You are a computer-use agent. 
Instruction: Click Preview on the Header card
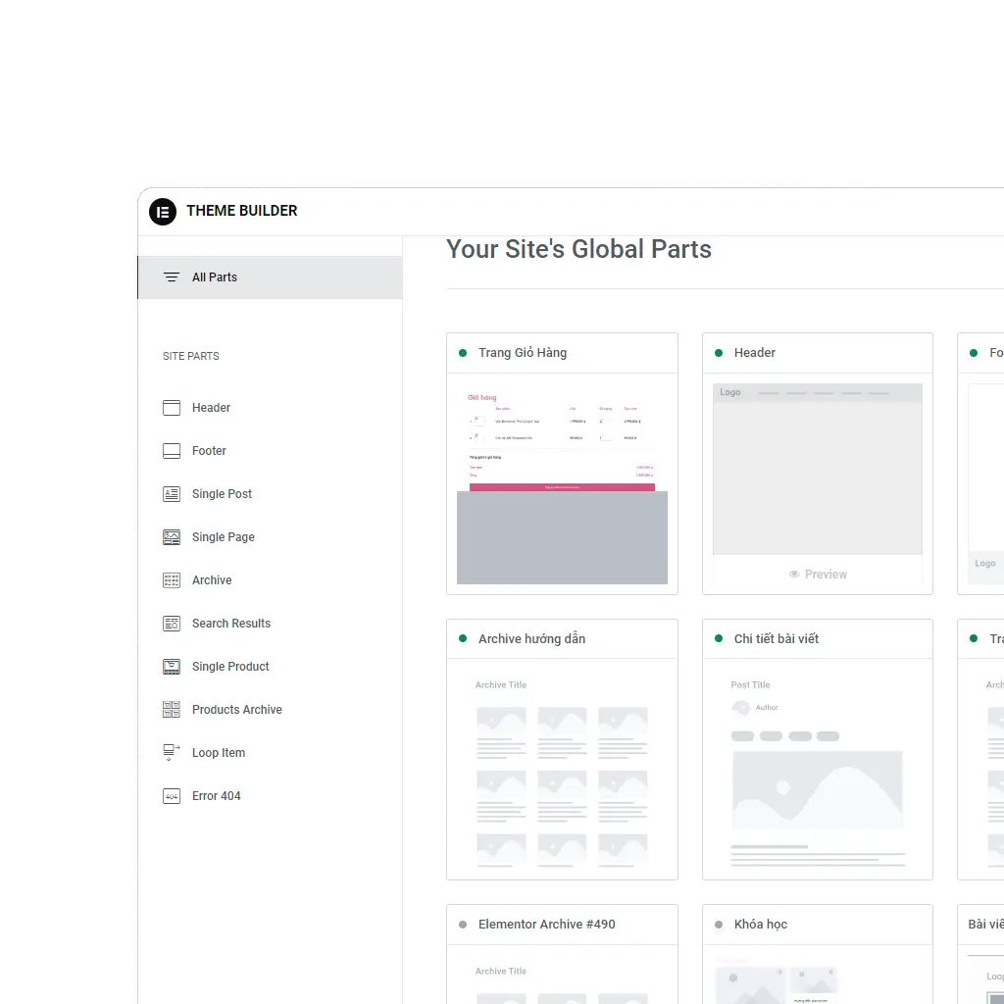(818, 575)
